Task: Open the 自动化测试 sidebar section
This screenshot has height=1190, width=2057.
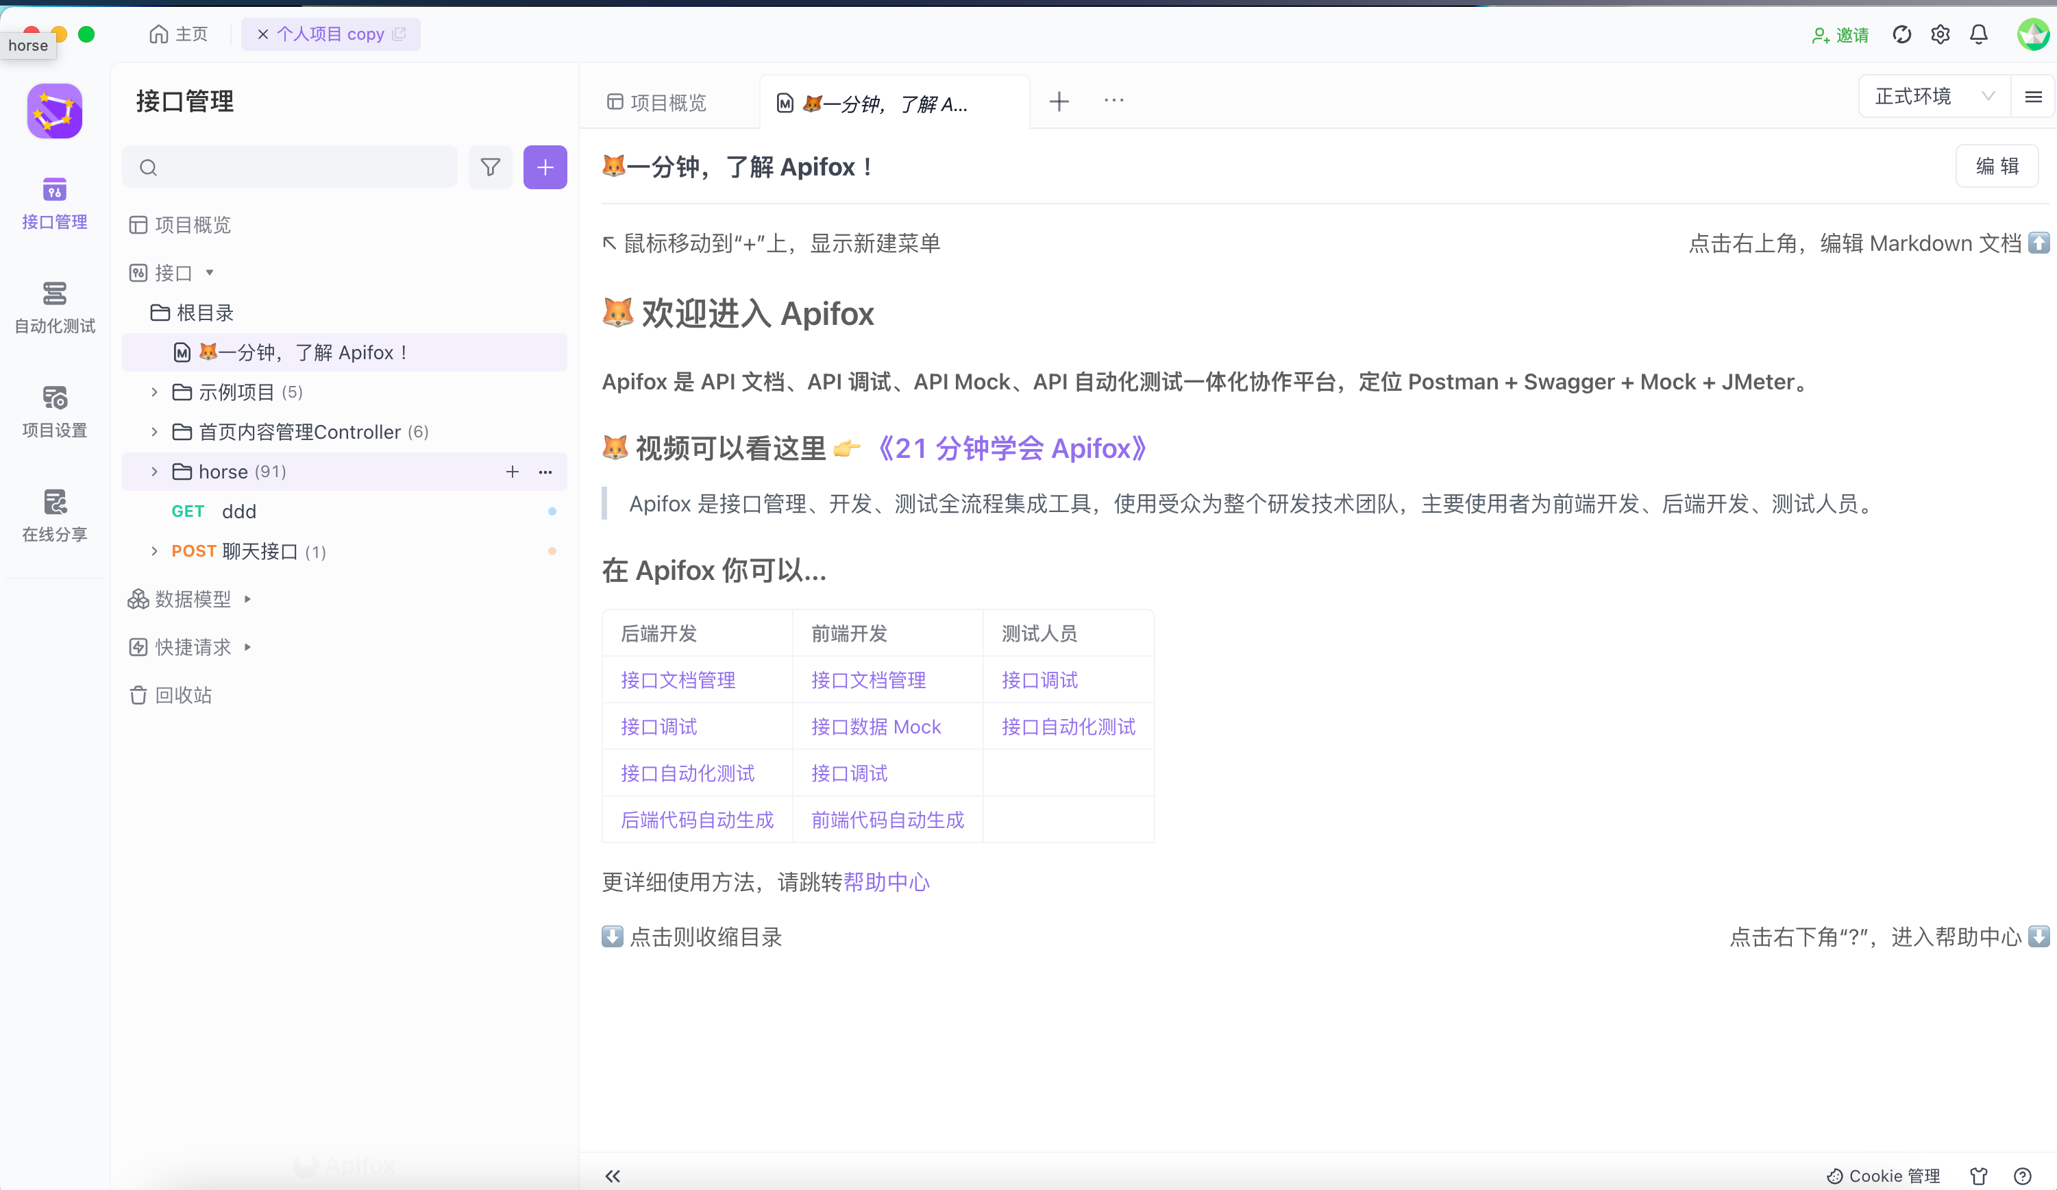Action: click(x=54, y=307)
